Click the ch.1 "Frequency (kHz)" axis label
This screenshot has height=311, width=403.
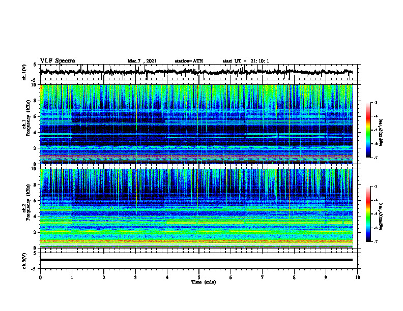coord(27,118)
